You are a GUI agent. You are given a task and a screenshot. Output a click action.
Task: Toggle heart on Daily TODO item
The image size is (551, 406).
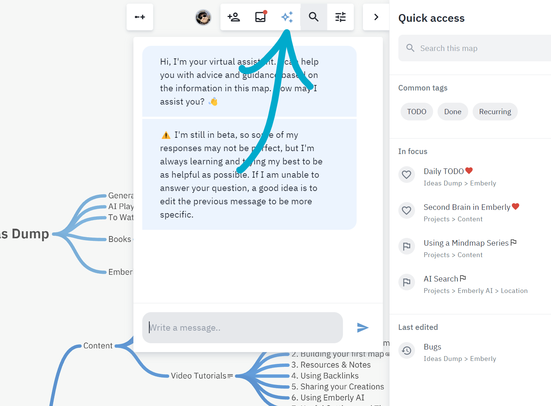point(407,175)
